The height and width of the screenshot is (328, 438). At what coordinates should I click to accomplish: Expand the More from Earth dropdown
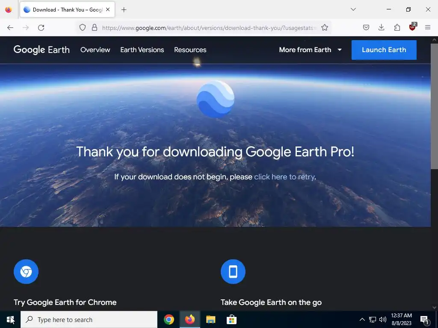tap(311, 50)
